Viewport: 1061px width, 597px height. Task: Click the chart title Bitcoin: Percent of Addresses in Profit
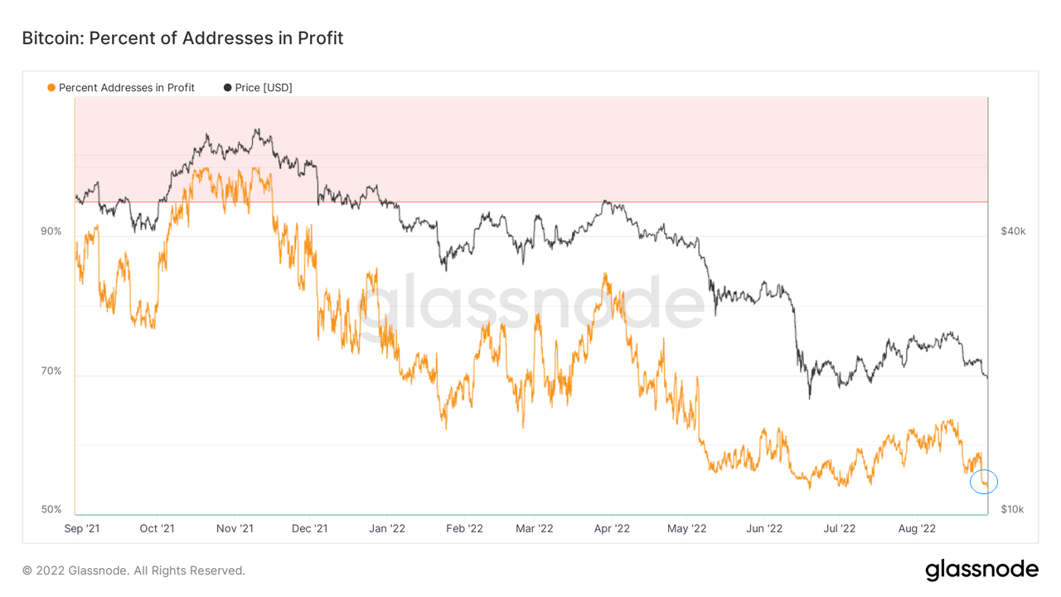click(x=182, y=38)
